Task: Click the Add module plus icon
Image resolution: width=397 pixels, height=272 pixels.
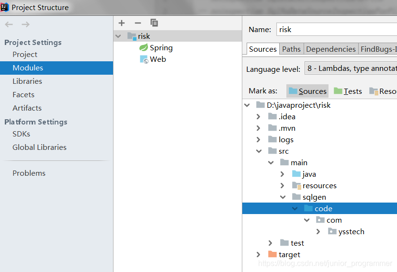Action: coord(122,23)
